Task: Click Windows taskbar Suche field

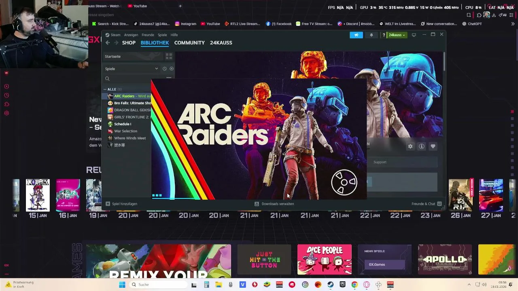Action: pos(159,285)
